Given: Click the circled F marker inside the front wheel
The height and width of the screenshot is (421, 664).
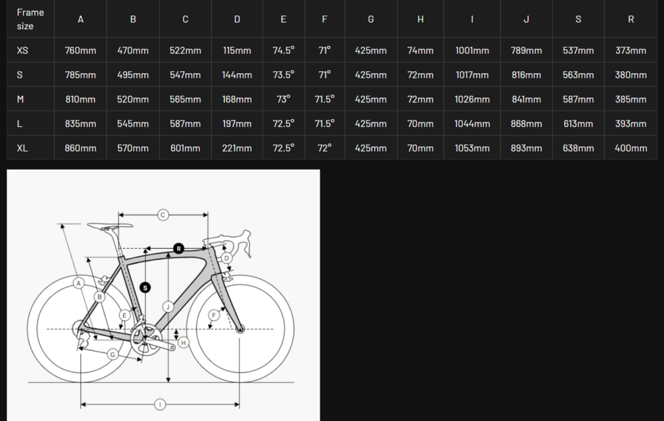Looking at the screenshot, I should click(x=213, y=315).
